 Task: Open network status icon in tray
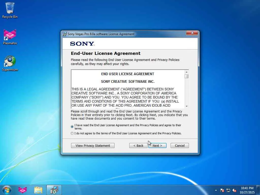point(228,190)
